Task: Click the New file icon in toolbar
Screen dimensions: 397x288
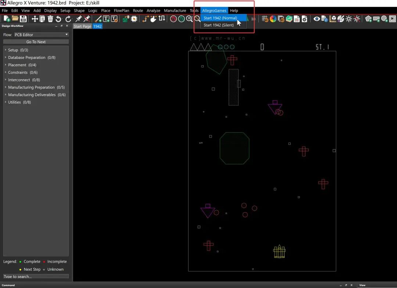Action: click(x=7, y=19)
